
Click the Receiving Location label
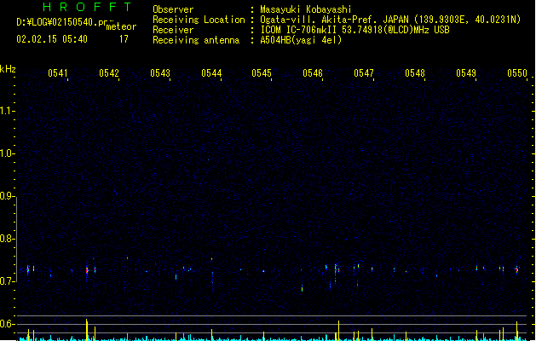coord(199,20)
